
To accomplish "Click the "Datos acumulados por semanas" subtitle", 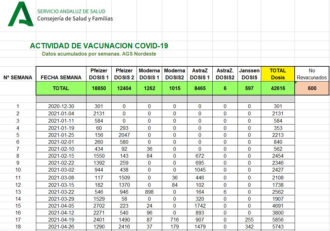I will pyautogui.click(x=99, y=54).
